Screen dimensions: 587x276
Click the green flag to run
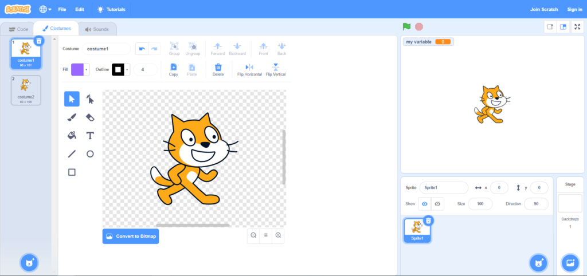(406, 26)
